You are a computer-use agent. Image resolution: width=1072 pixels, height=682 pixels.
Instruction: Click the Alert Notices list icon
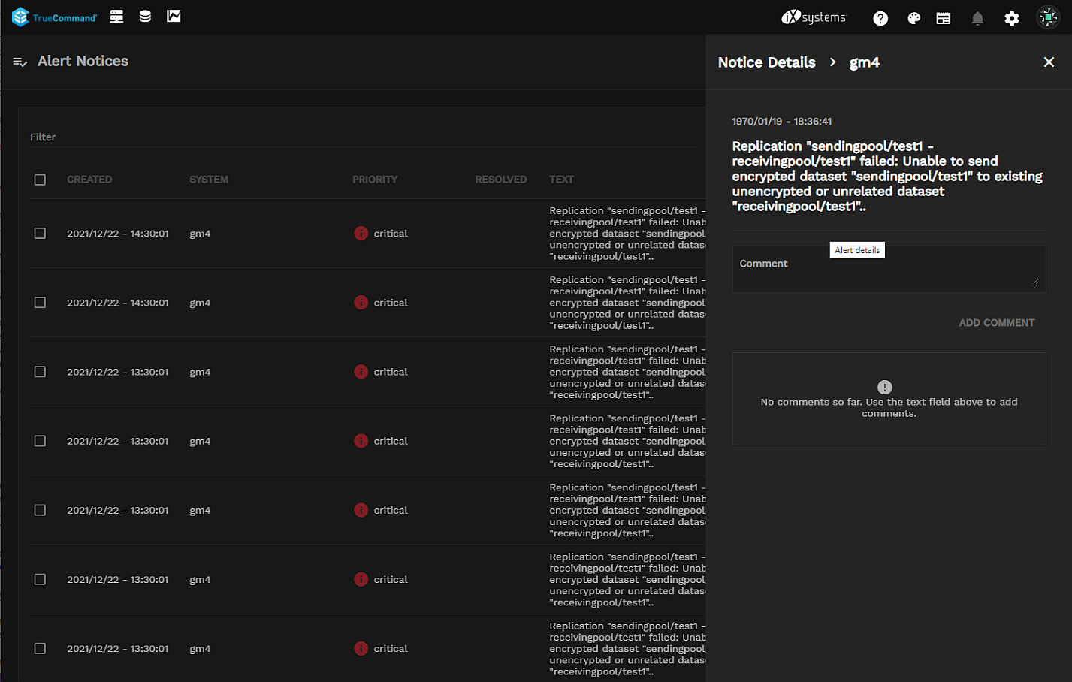click(20, 62)
